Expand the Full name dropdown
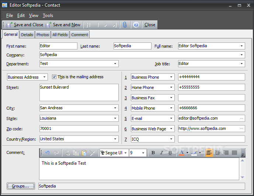 241,46
